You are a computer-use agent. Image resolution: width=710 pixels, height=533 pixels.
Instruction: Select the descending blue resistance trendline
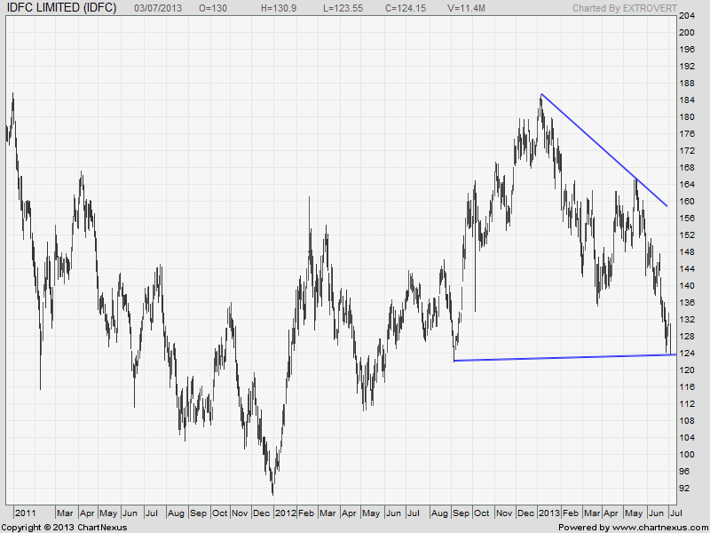coord(603,149)
